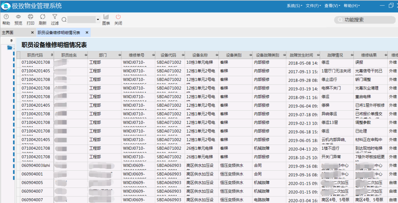Pin the 职员代码 column using its pin icon
Viewport: 398px width, 203px height.
[52, 55]
